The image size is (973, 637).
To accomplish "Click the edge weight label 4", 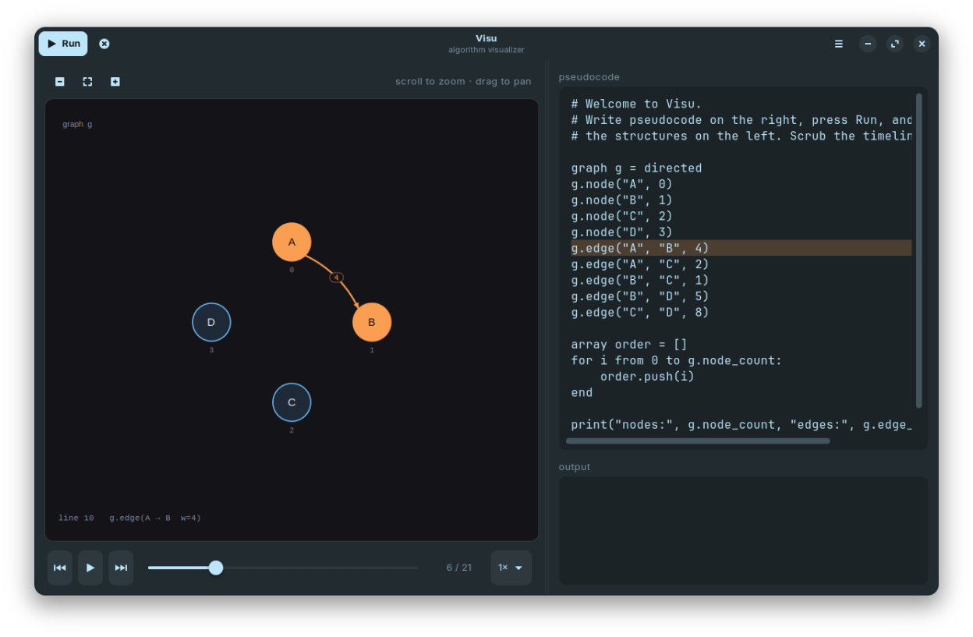I will coord(336,278).
